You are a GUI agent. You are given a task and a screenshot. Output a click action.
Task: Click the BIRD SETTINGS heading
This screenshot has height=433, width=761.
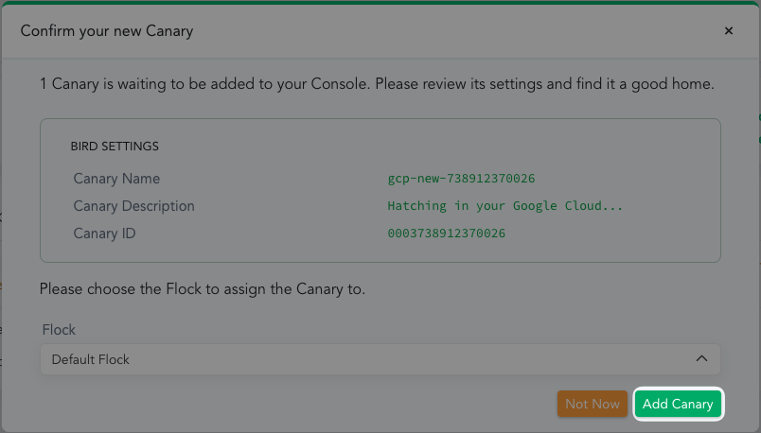click(x=115, y=147)
